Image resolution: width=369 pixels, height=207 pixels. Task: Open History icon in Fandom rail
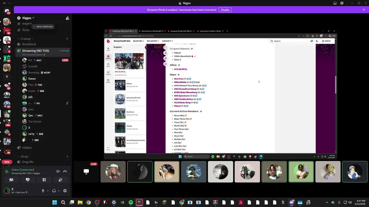click(108, 81)
